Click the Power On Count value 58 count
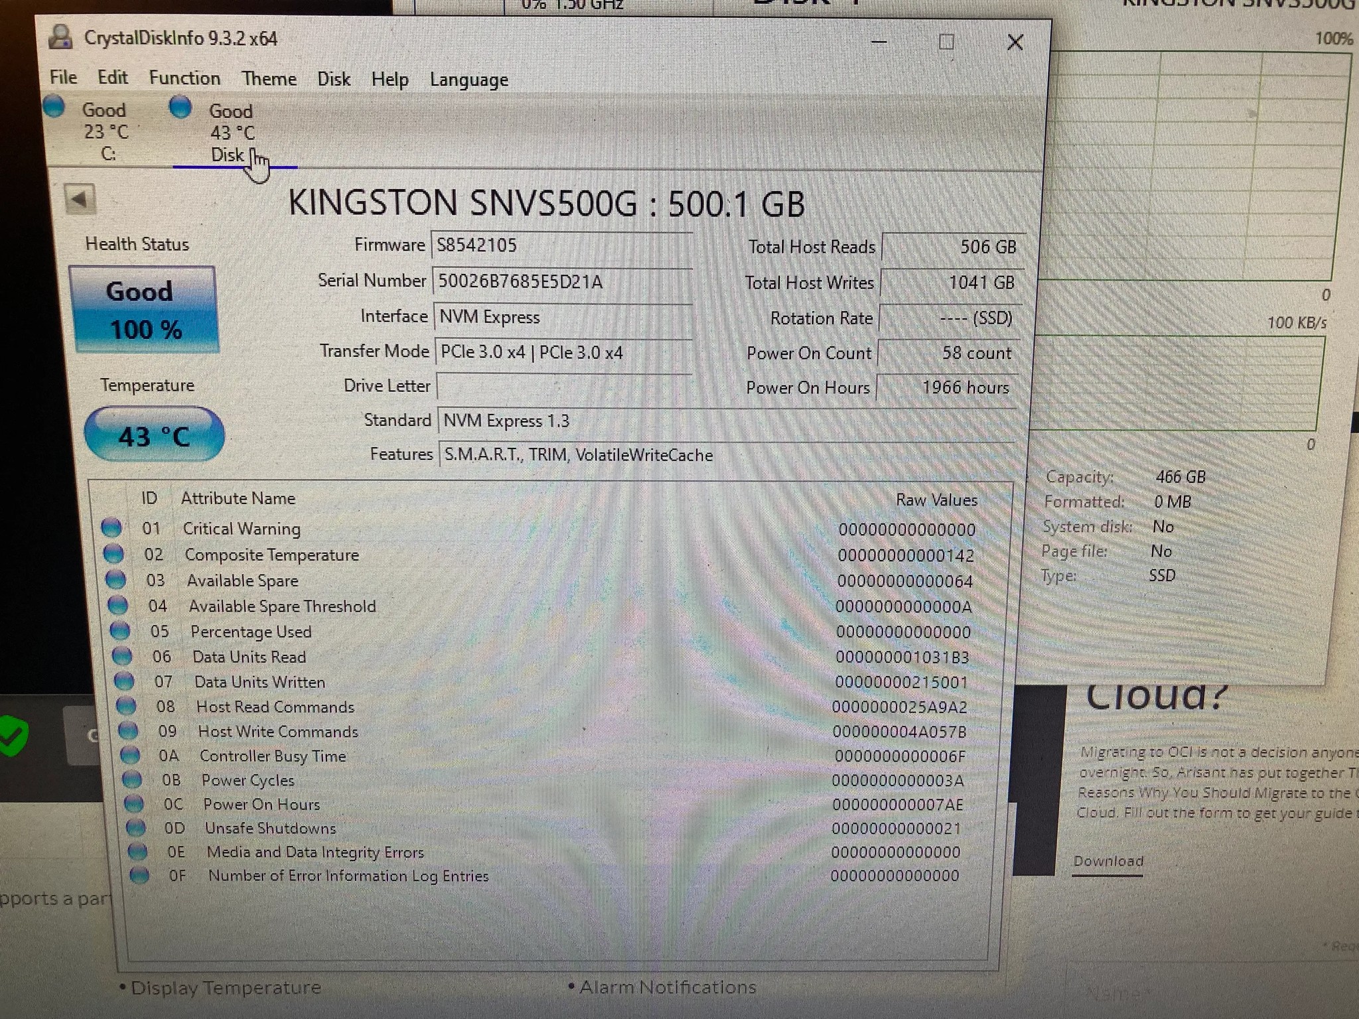This screenshot has height=1019, width=1359. click(948, 353)
